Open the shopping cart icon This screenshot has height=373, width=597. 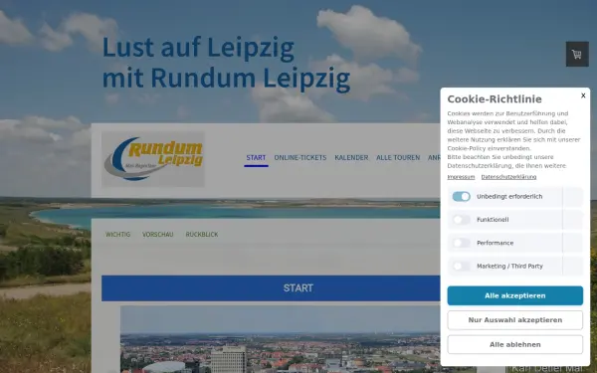click(577, 54)
